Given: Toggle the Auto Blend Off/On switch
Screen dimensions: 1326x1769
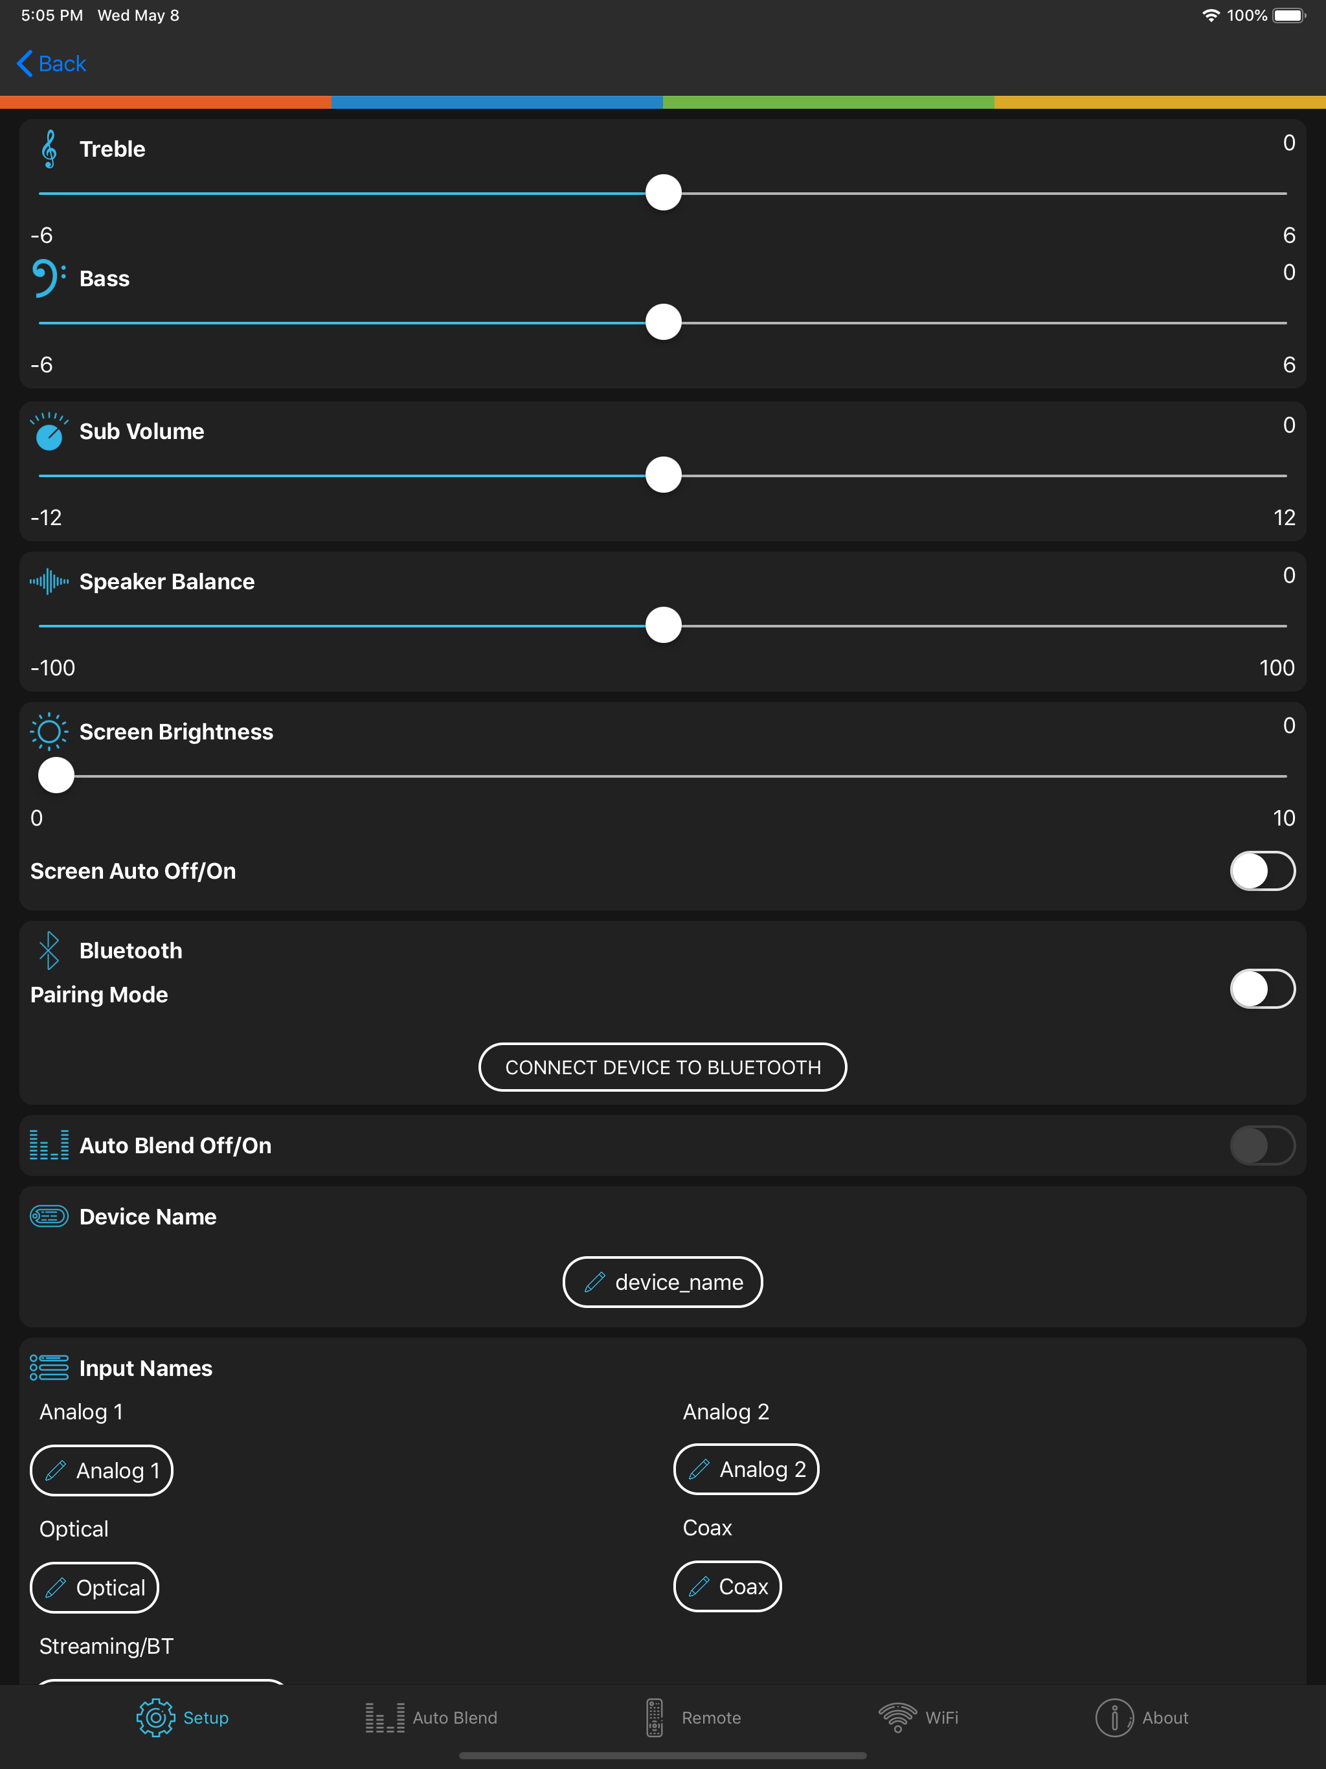Looking at the screenshot, I should 1261,1145.
